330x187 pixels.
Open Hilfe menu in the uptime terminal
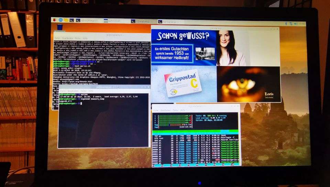click(x=91, y=91)
